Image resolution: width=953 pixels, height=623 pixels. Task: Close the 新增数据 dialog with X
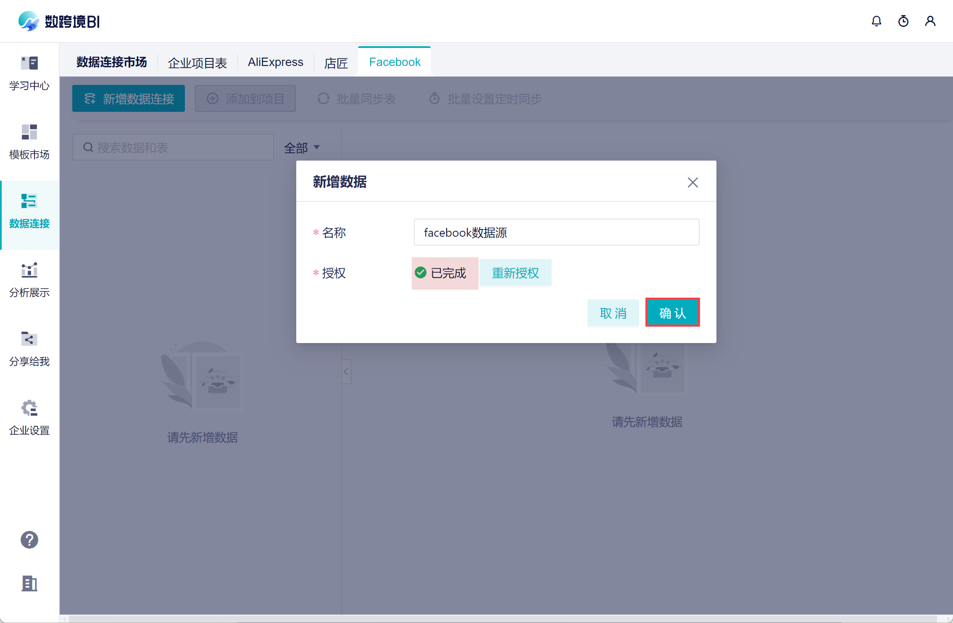(x=692, y=182)
